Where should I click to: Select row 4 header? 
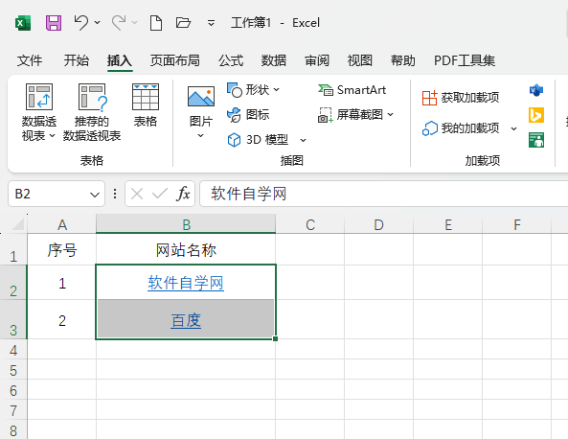[13, 350]
